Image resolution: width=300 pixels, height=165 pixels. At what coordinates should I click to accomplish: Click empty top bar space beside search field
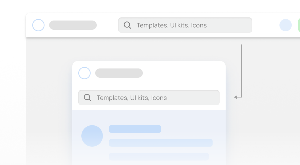tap(266, 25)
